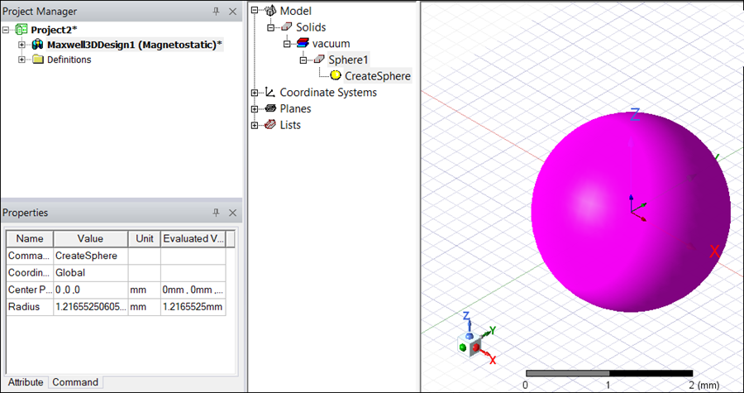Click the yellow CreateSphere command icon
This screenshot has height=393, width=744.
tap(336, 75)
